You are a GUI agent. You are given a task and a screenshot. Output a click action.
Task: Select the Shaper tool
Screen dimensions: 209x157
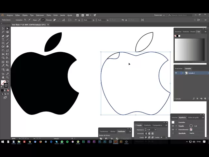pos(3,47)
